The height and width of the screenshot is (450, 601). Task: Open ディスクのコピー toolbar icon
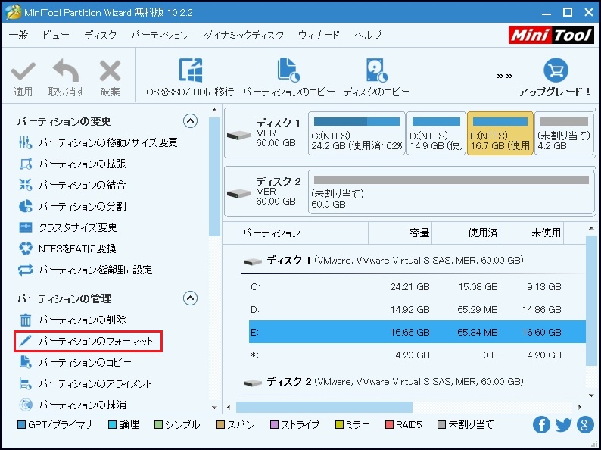tap(376, 70)
